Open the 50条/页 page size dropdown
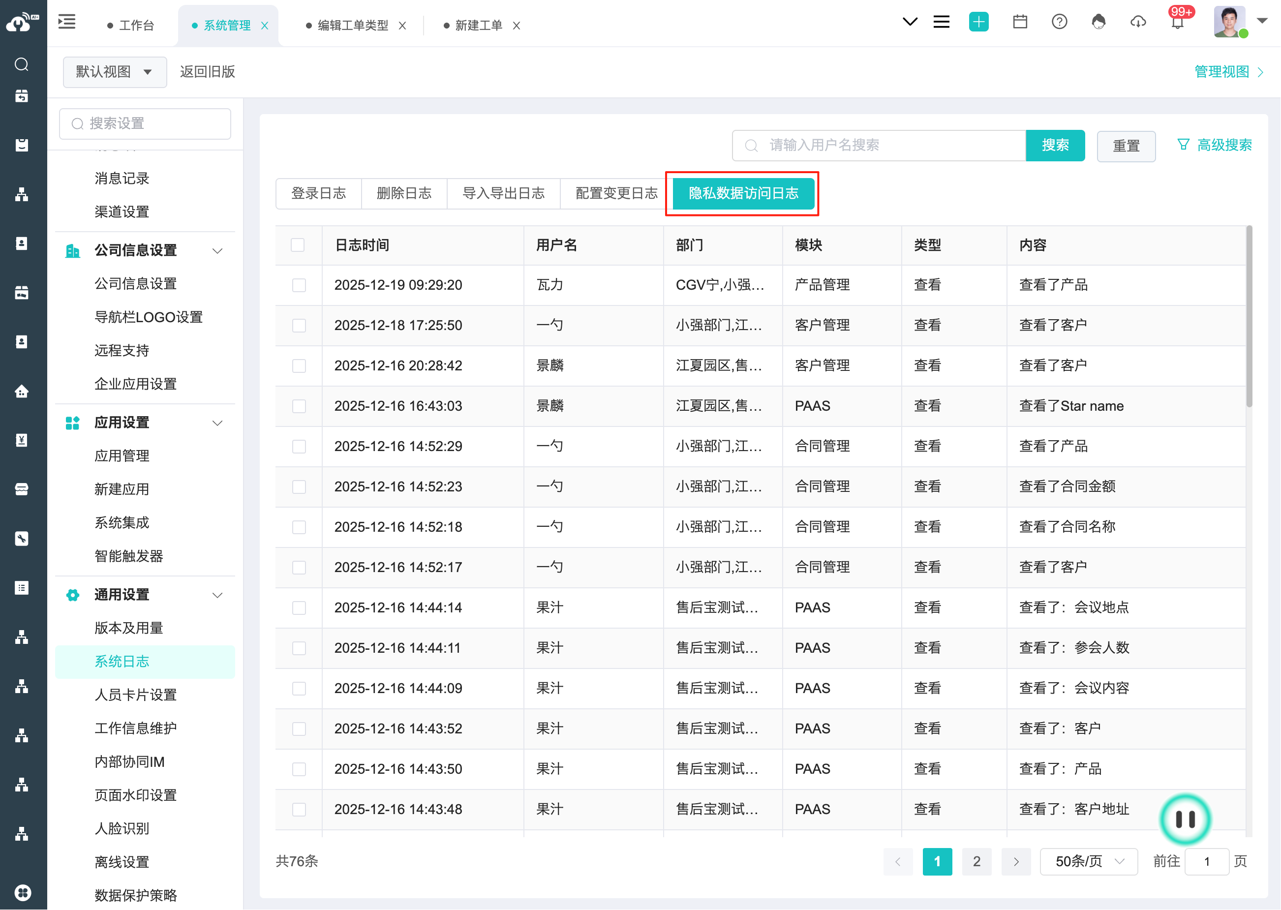This screenshot has width=1281, height=910. 1088,861
